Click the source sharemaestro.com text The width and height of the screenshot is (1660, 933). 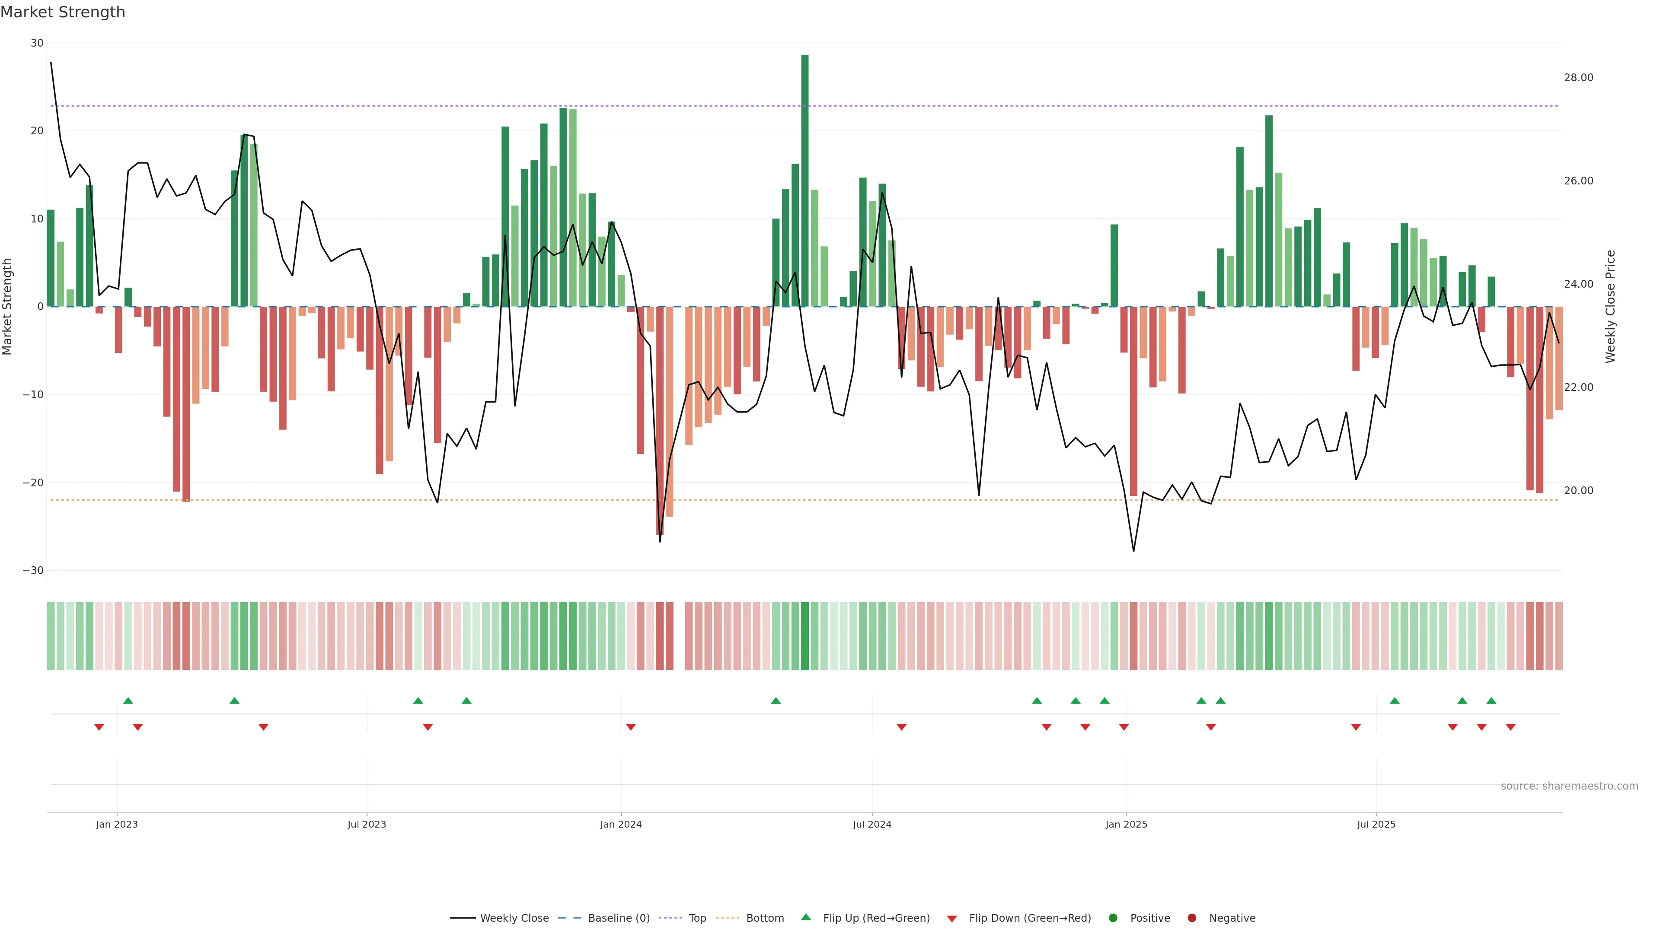pos(1569,786)
